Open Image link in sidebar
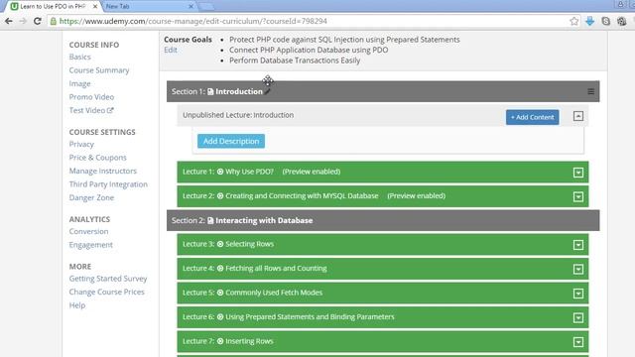This screenshot has height=357, width=635. [79, 83]
